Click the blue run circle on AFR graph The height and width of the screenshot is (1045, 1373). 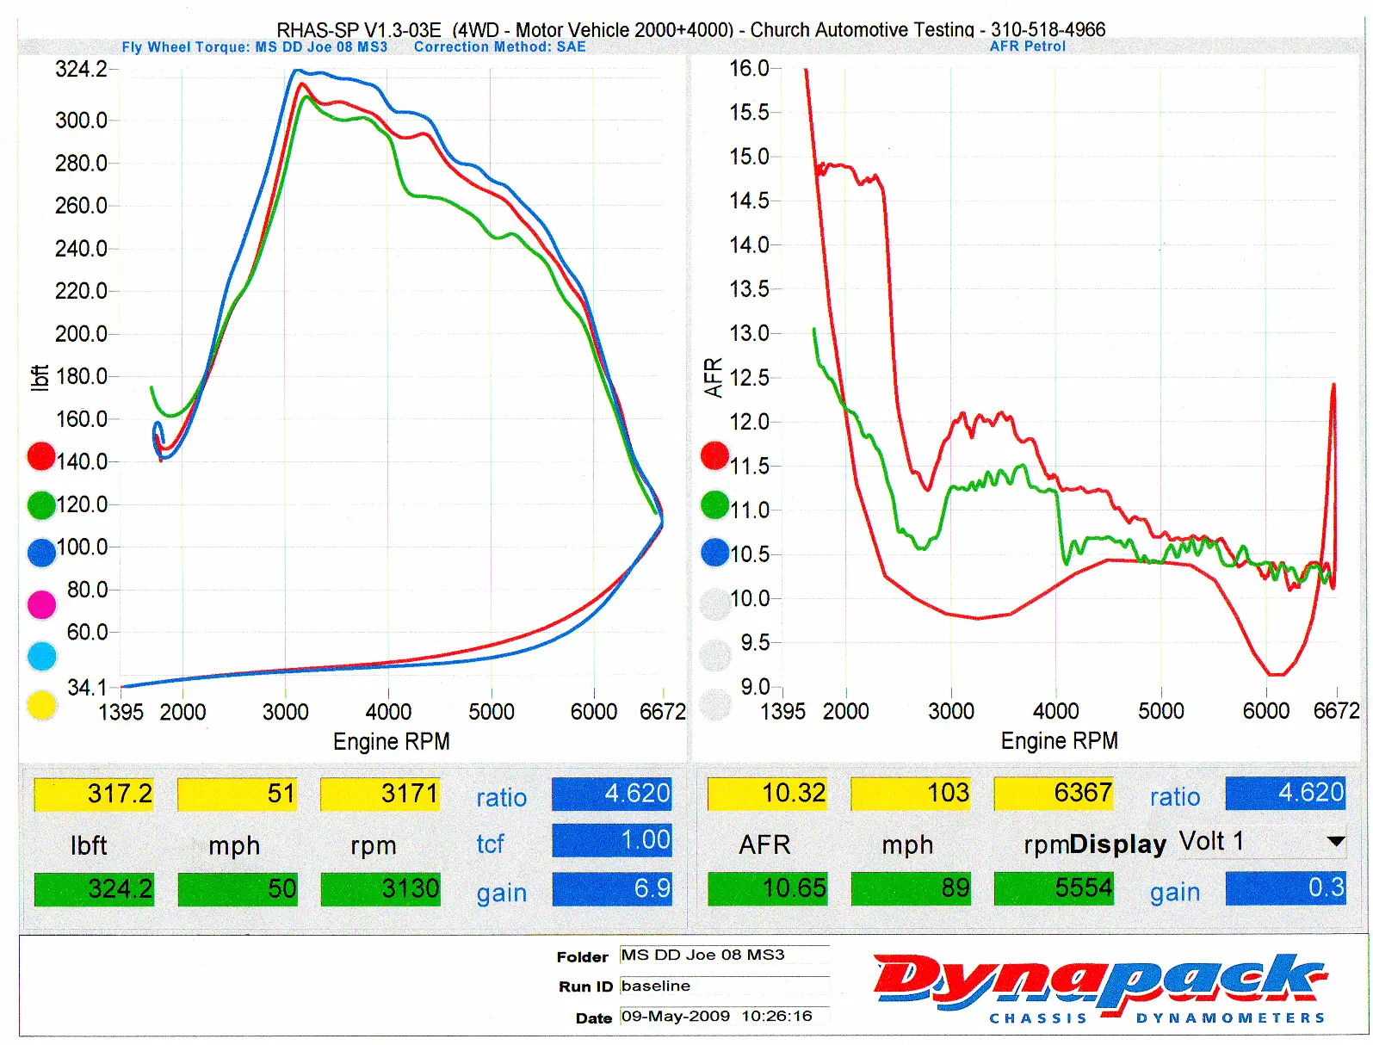(714, 553)
